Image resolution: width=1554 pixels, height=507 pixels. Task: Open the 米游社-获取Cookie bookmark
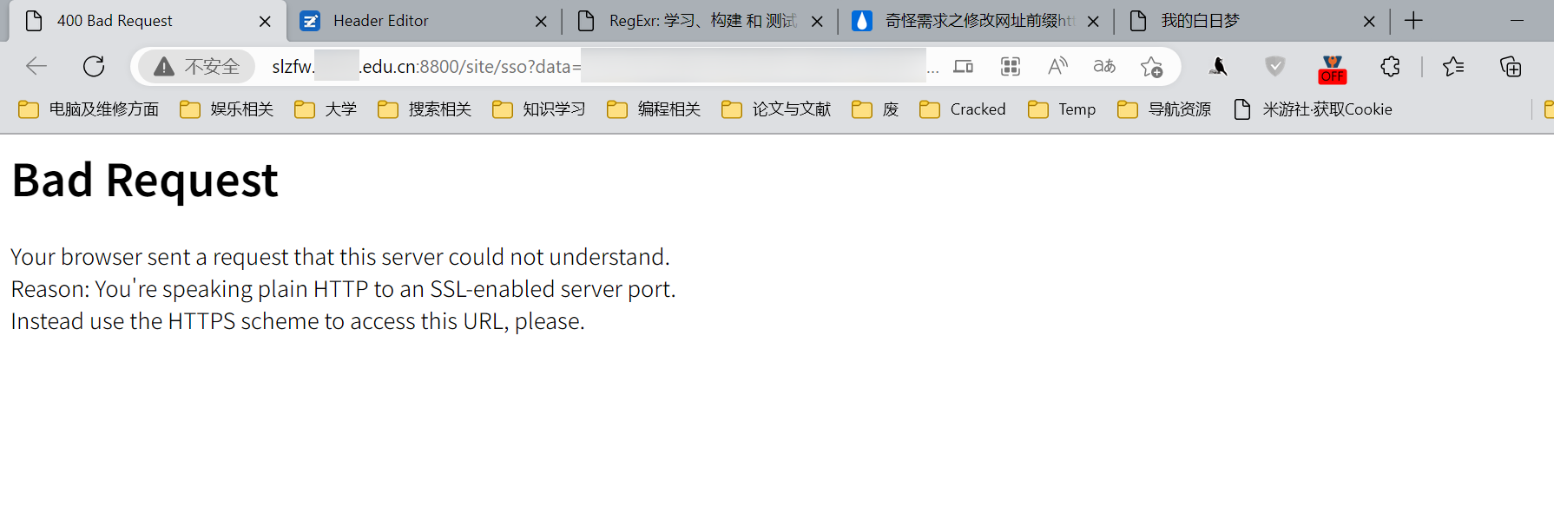click(x=1313, y=109)
